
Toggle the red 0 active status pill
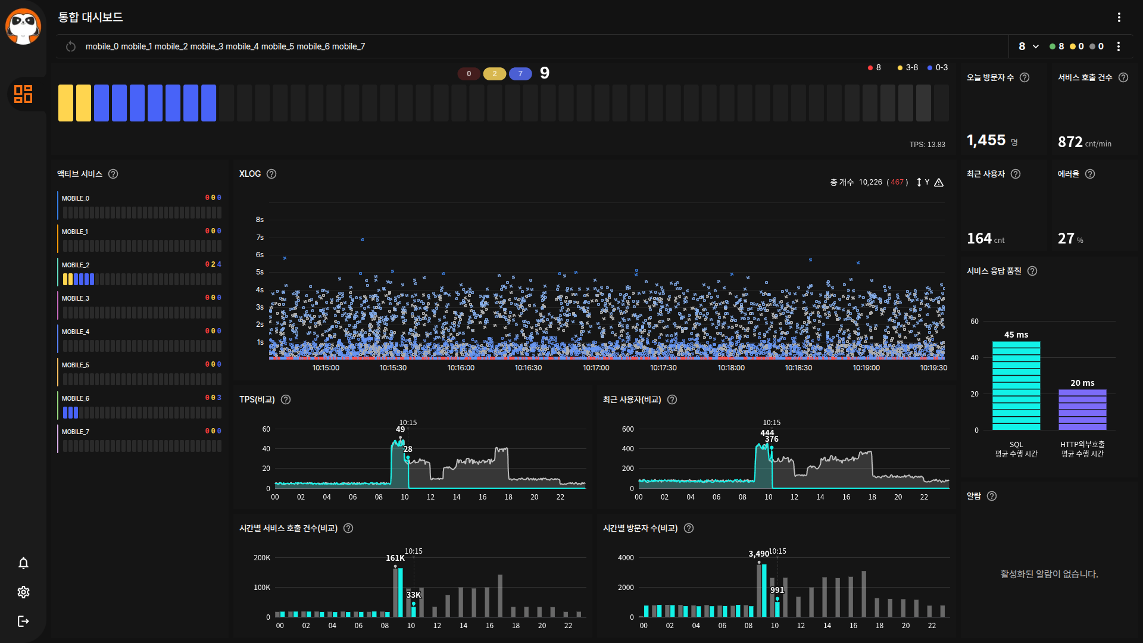pyautogui.click(x=469, y=74)
